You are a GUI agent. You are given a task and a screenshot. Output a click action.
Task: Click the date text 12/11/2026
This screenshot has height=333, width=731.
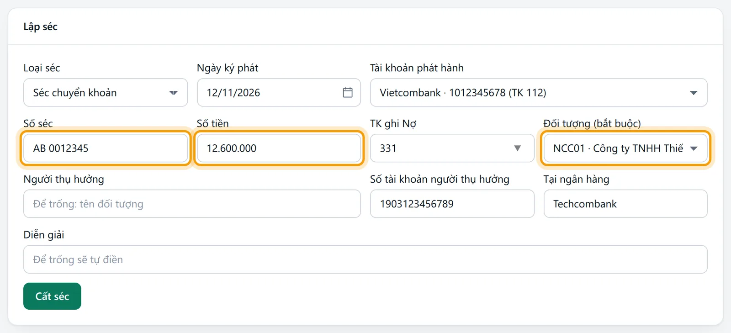click(233, 93)
